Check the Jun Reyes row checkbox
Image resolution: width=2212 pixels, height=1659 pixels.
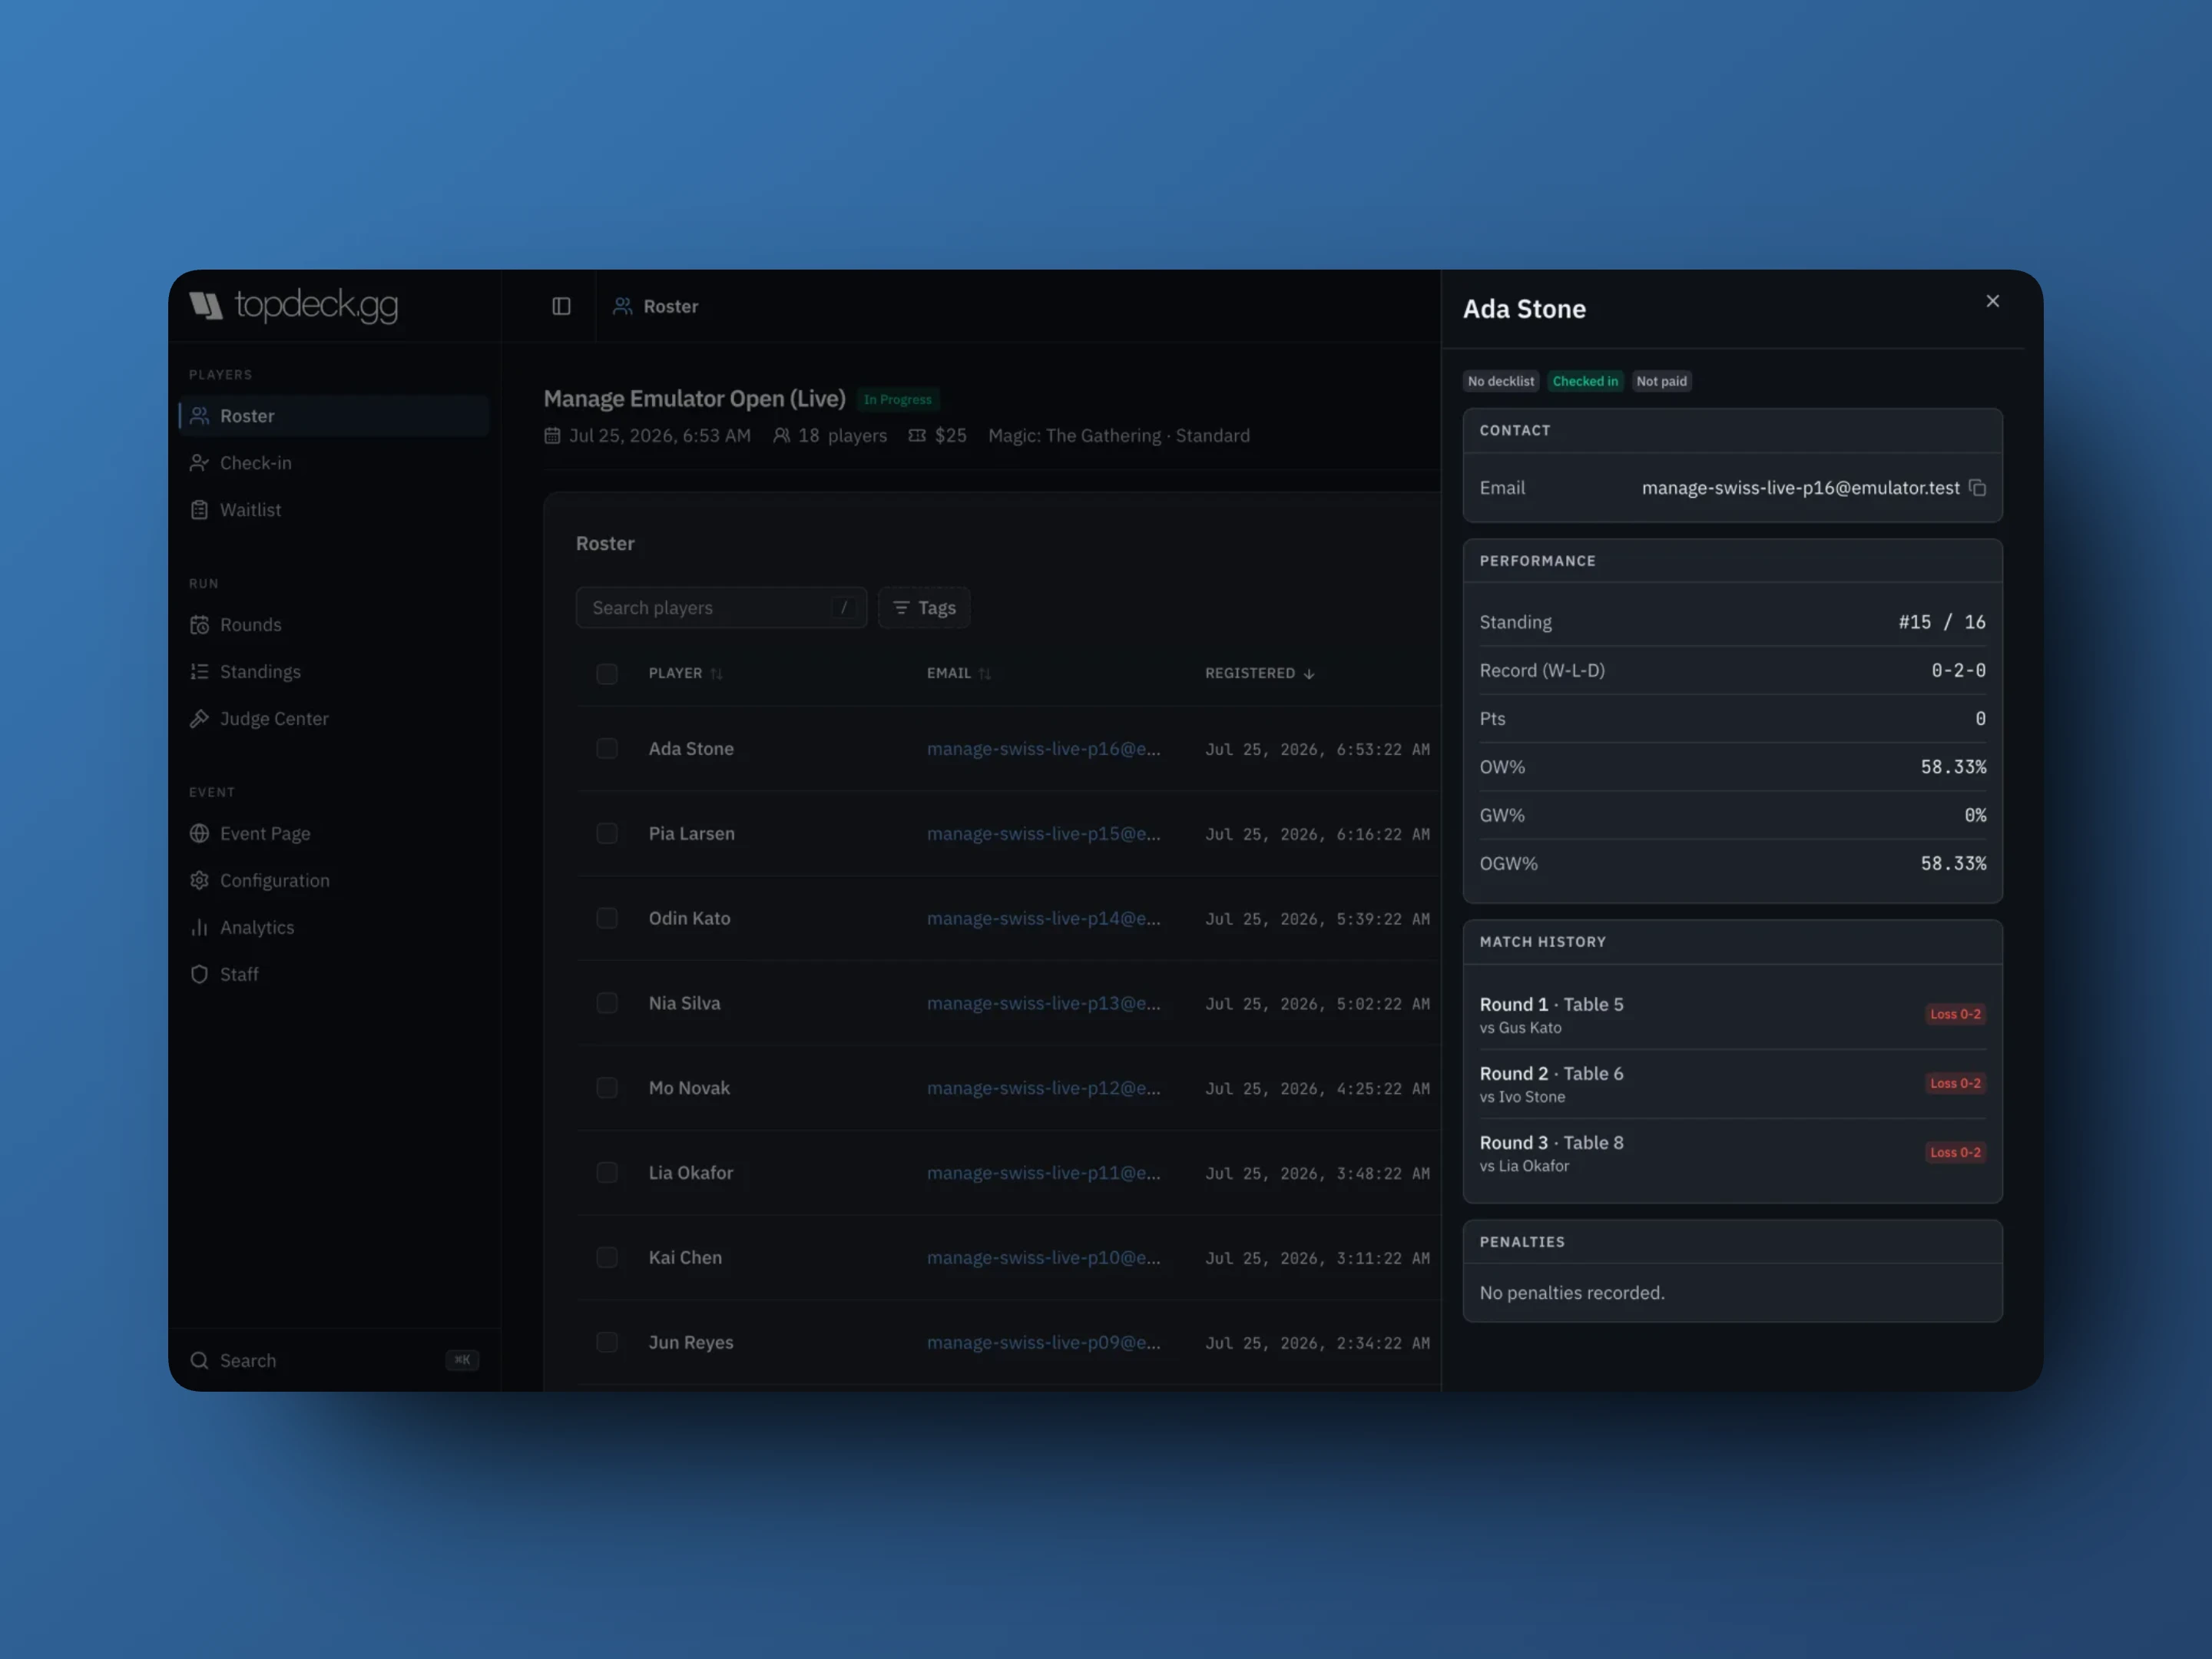pos(607,1343)
